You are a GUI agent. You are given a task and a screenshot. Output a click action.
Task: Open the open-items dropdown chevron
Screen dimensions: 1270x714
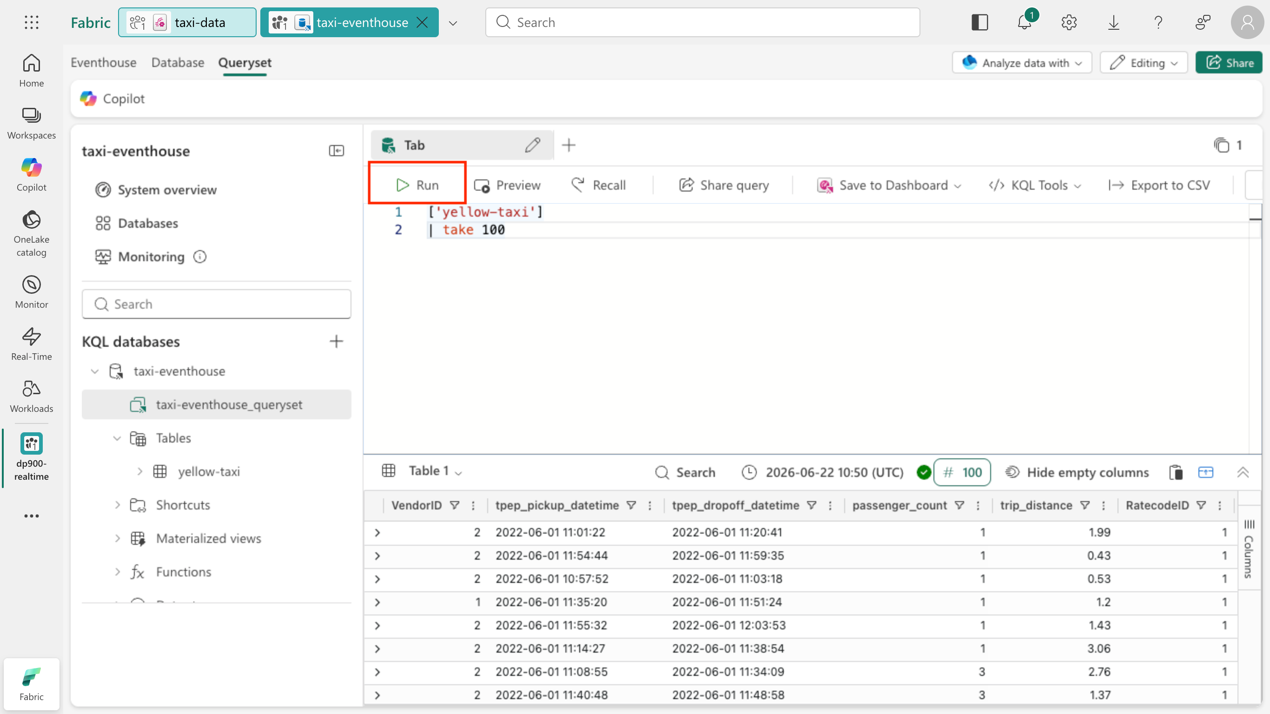pyautogui.click(x=453, y=23)
